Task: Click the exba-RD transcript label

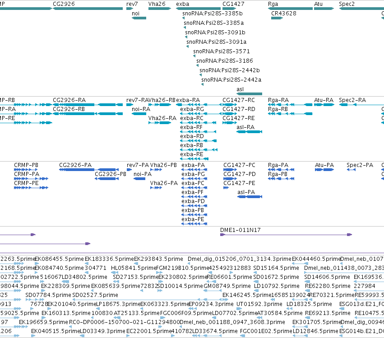Action: pyautogui.click(x=192, y=136)
